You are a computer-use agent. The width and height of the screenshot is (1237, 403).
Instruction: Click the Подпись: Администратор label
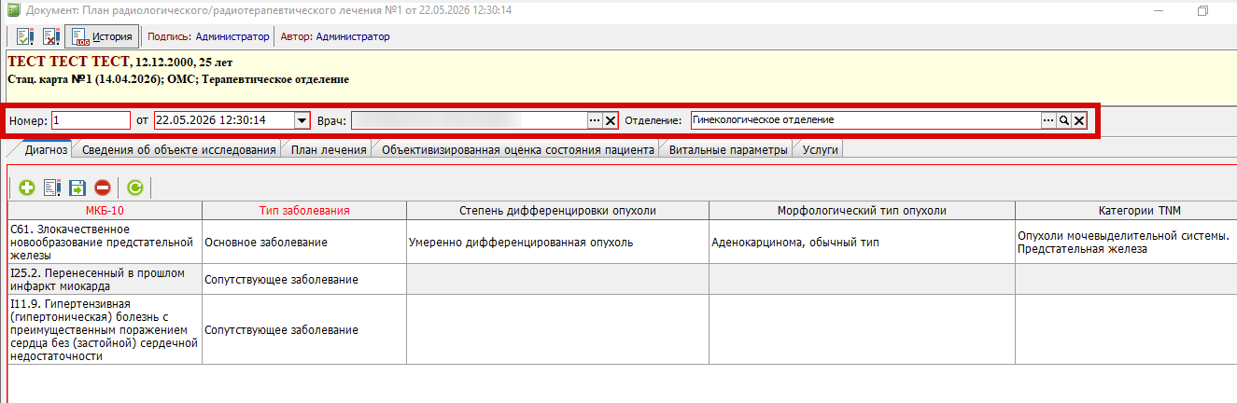[x=208, y=37]
